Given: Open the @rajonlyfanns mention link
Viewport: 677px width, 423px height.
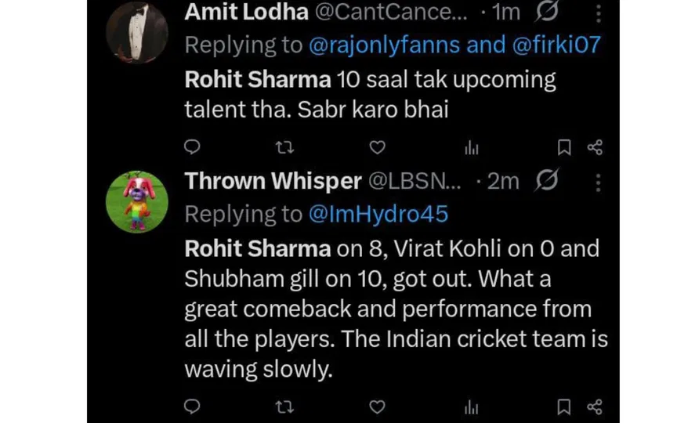Looking at the screenshot, I should [x=384, y=45].
